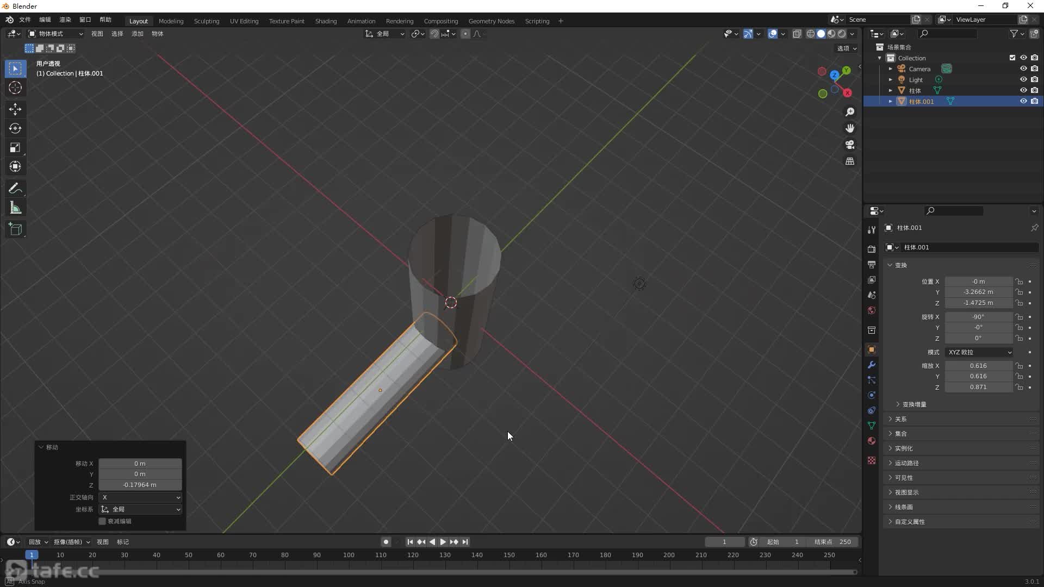Click frame 100 on timeline ruler

pyautogui.click(x=349, y=555)
